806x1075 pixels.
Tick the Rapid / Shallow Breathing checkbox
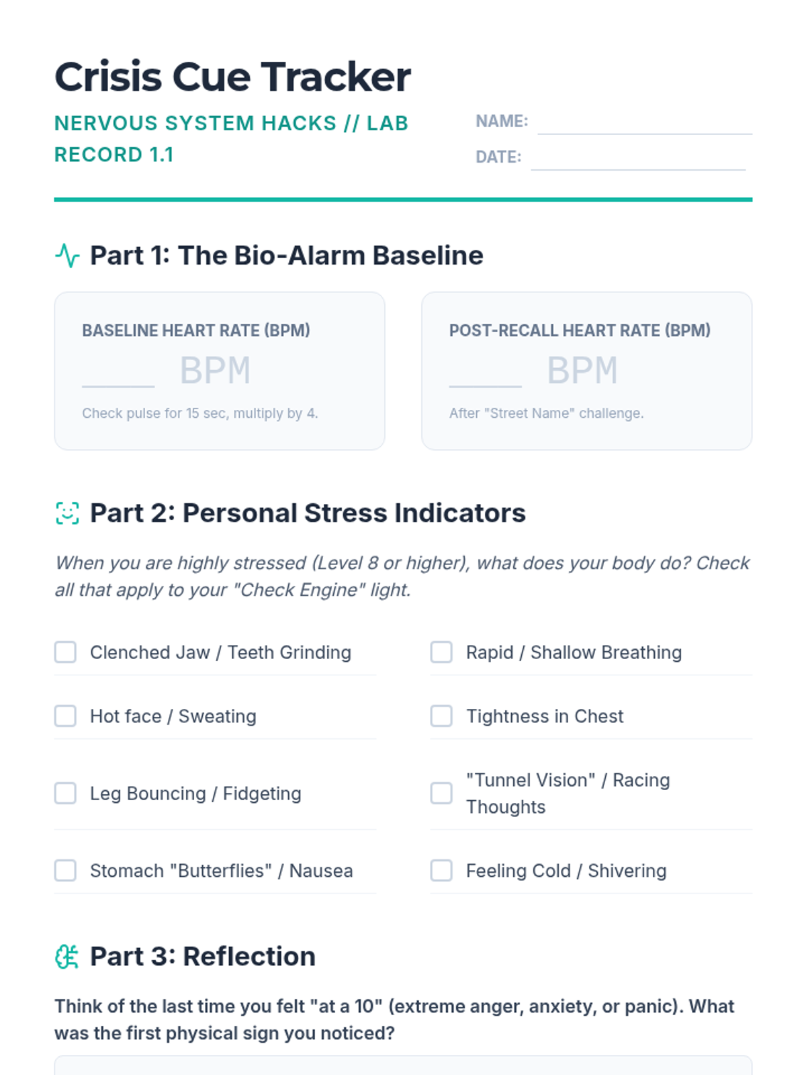tap(441, 652)
